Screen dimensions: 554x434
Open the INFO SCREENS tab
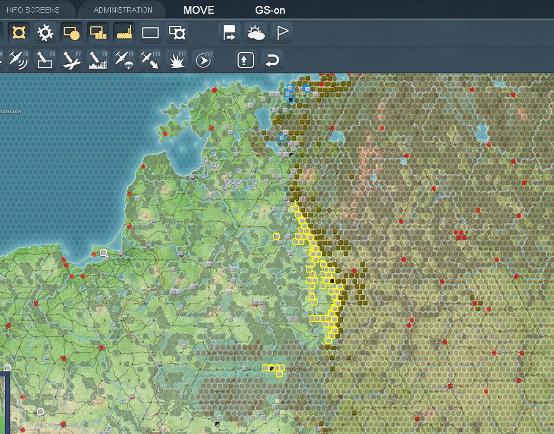click(x=33, y=10)
